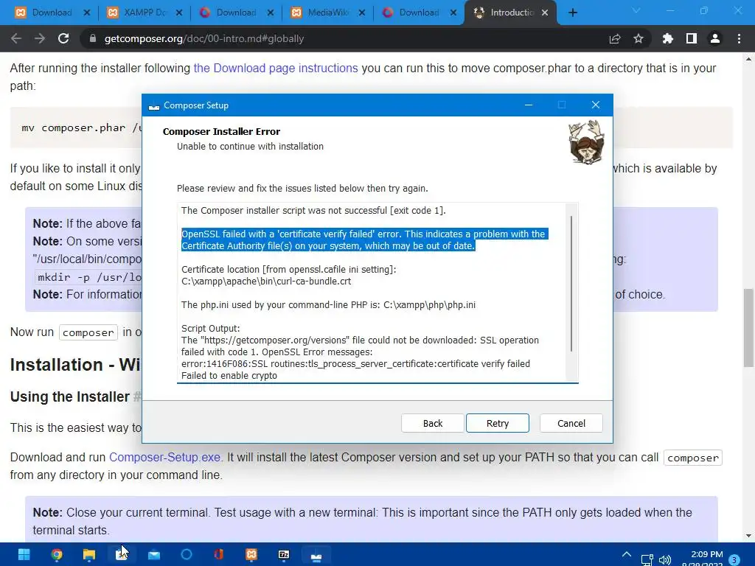
Task: Open the Chrome extensions puzzle icon
Action: pos(668,38)
